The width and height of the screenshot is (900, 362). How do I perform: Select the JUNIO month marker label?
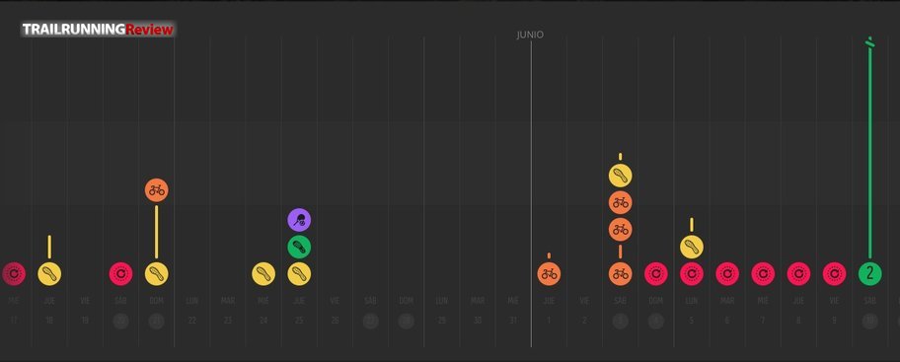[530, 35]
